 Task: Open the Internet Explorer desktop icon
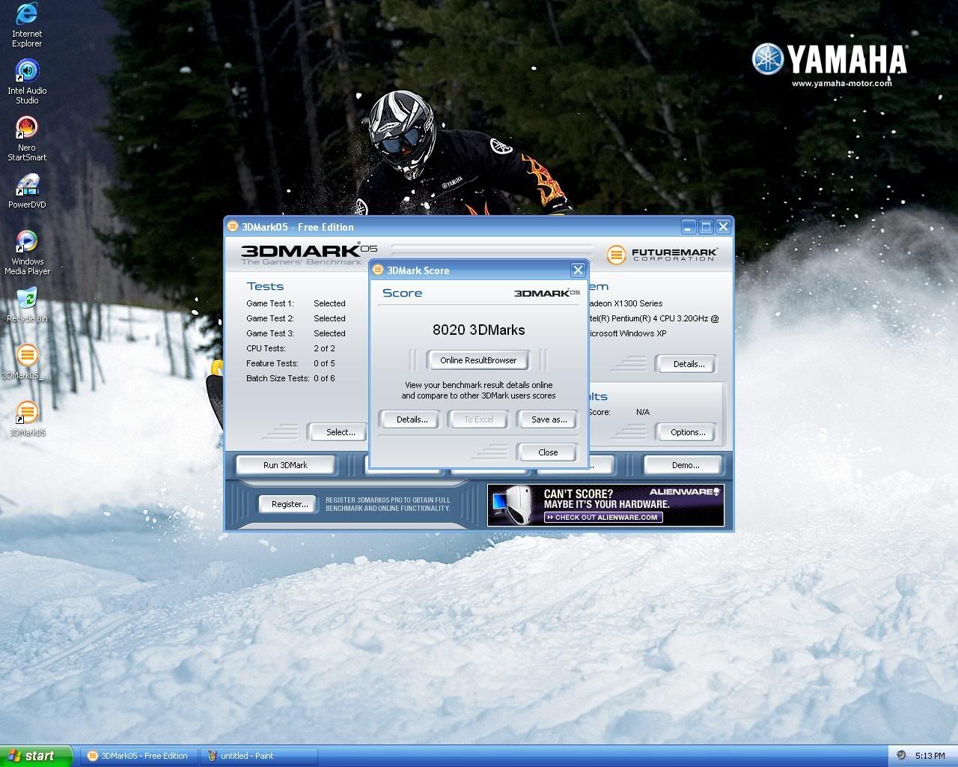27,16
